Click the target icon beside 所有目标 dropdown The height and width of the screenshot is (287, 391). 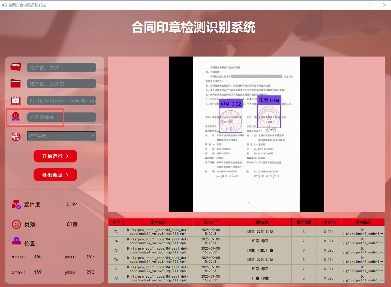(16, 137)
